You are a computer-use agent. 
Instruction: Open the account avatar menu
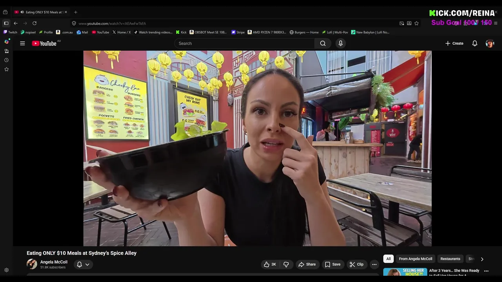click(490, 43)
